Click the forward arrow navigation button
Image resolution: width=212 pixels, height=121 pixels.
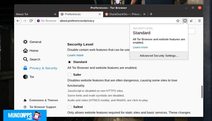tap(25, 21)
